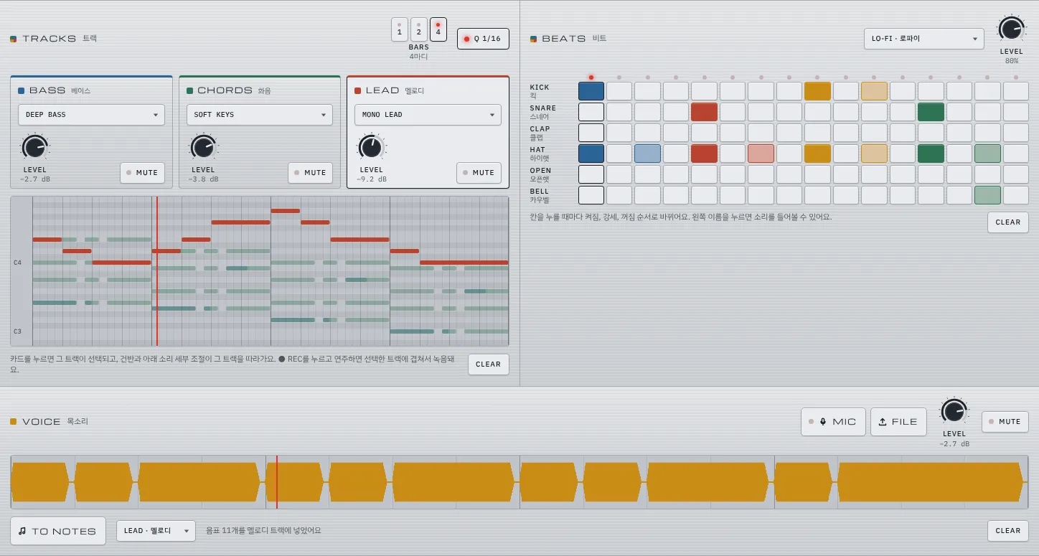Screen dimensions: 1039x556
Task: Start recording with the MIC button
Action: tap(834, 422)
